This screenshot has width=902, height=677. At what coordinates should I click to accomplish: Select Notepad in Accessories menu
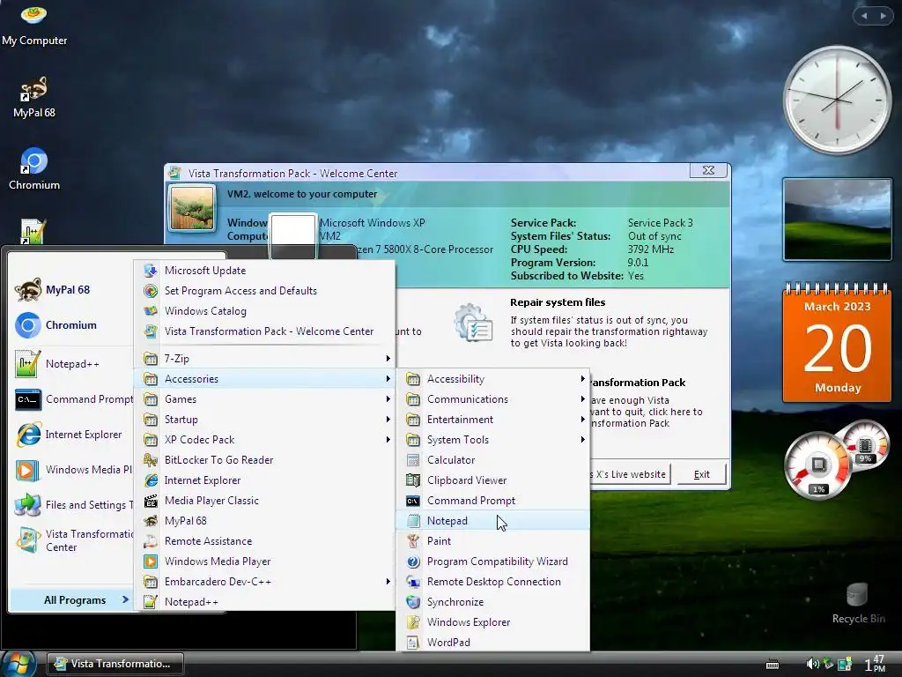(x=493, y=521)
